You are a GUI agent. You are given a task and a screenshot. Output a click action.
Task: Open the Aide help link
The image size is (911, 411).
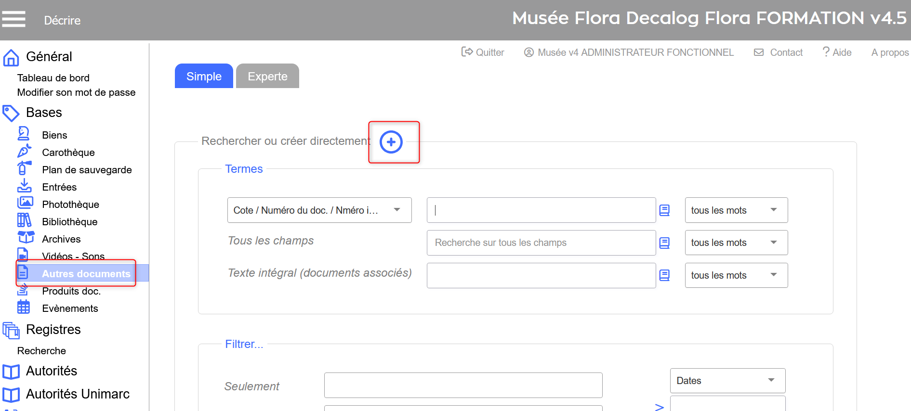(837, 52)
